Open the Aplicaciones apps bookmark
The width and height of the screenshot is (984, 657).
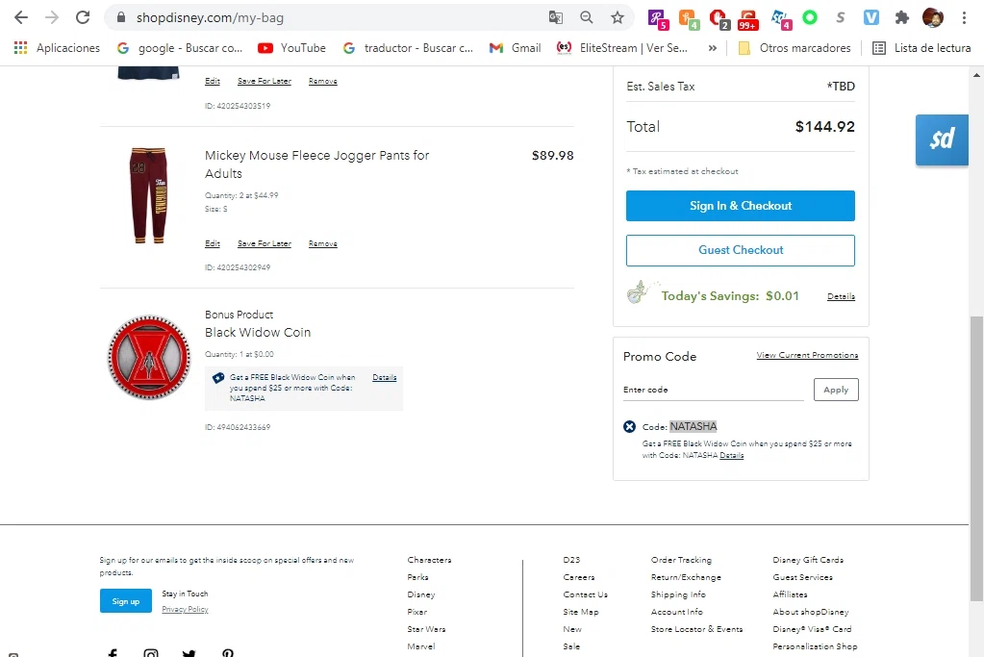[x=57, y=48]
